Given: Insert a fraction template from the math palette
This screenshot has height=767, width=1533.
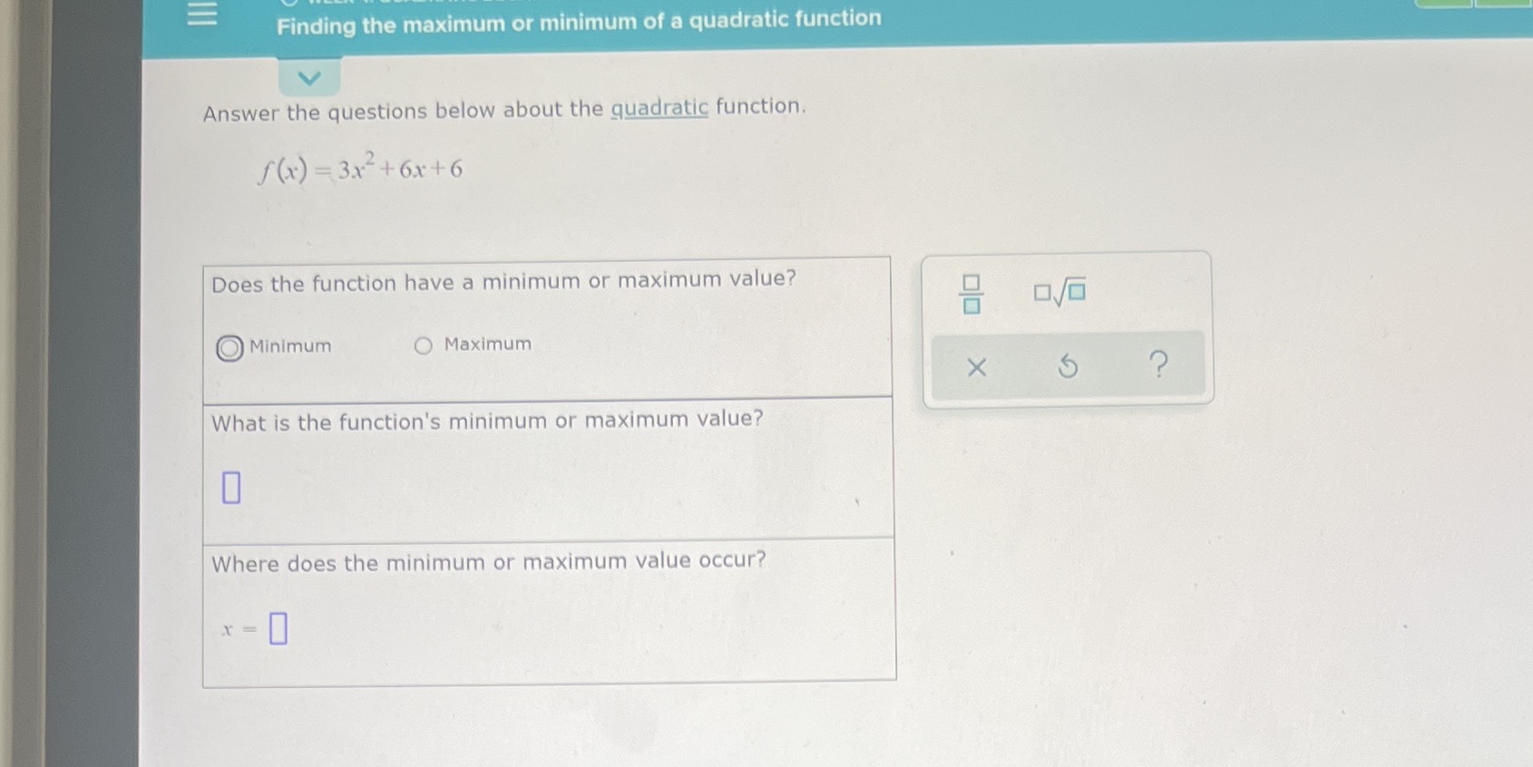Looking at the screenshot, I should 971,292.
